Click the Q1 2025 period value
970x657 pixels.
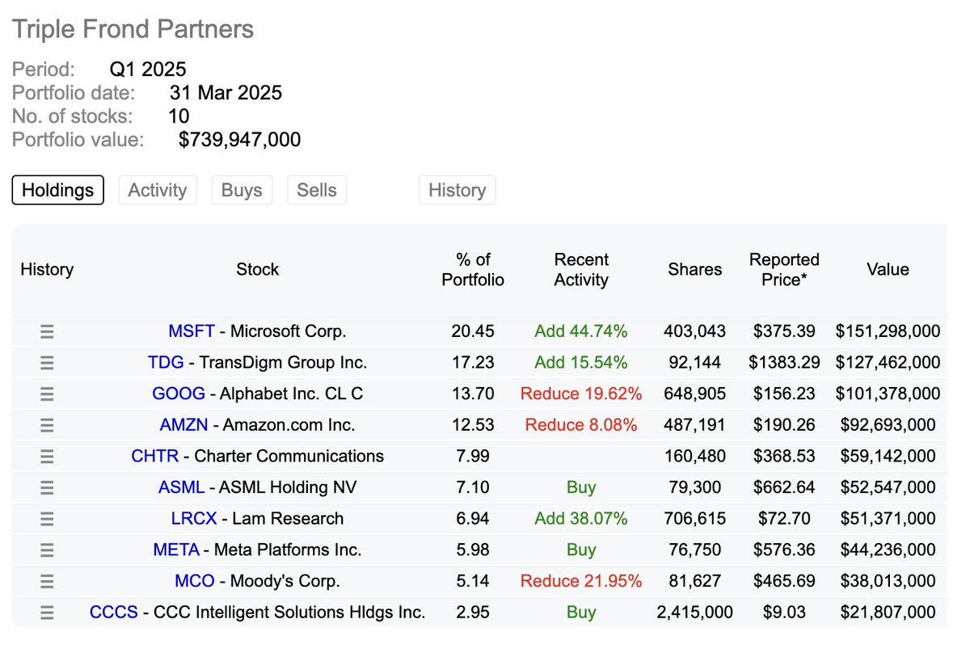point(148,69)
